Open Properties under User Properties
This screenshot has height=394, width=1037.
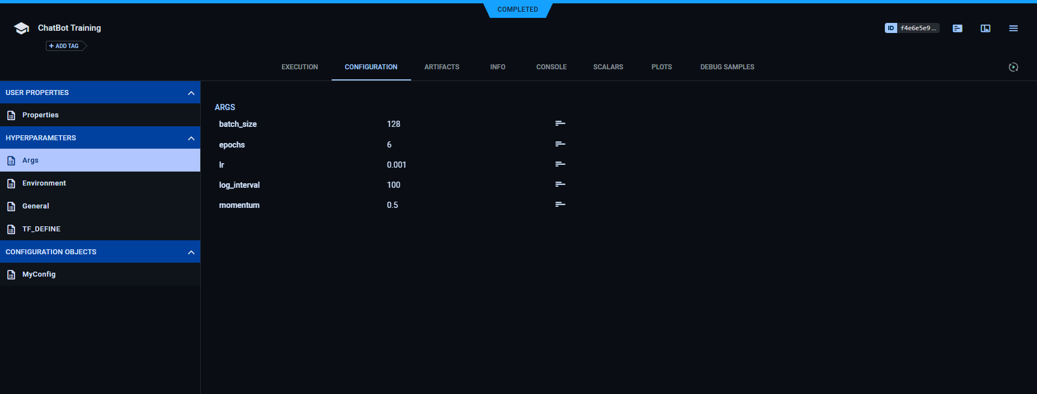pyautogui.click(x=40, y=115)
